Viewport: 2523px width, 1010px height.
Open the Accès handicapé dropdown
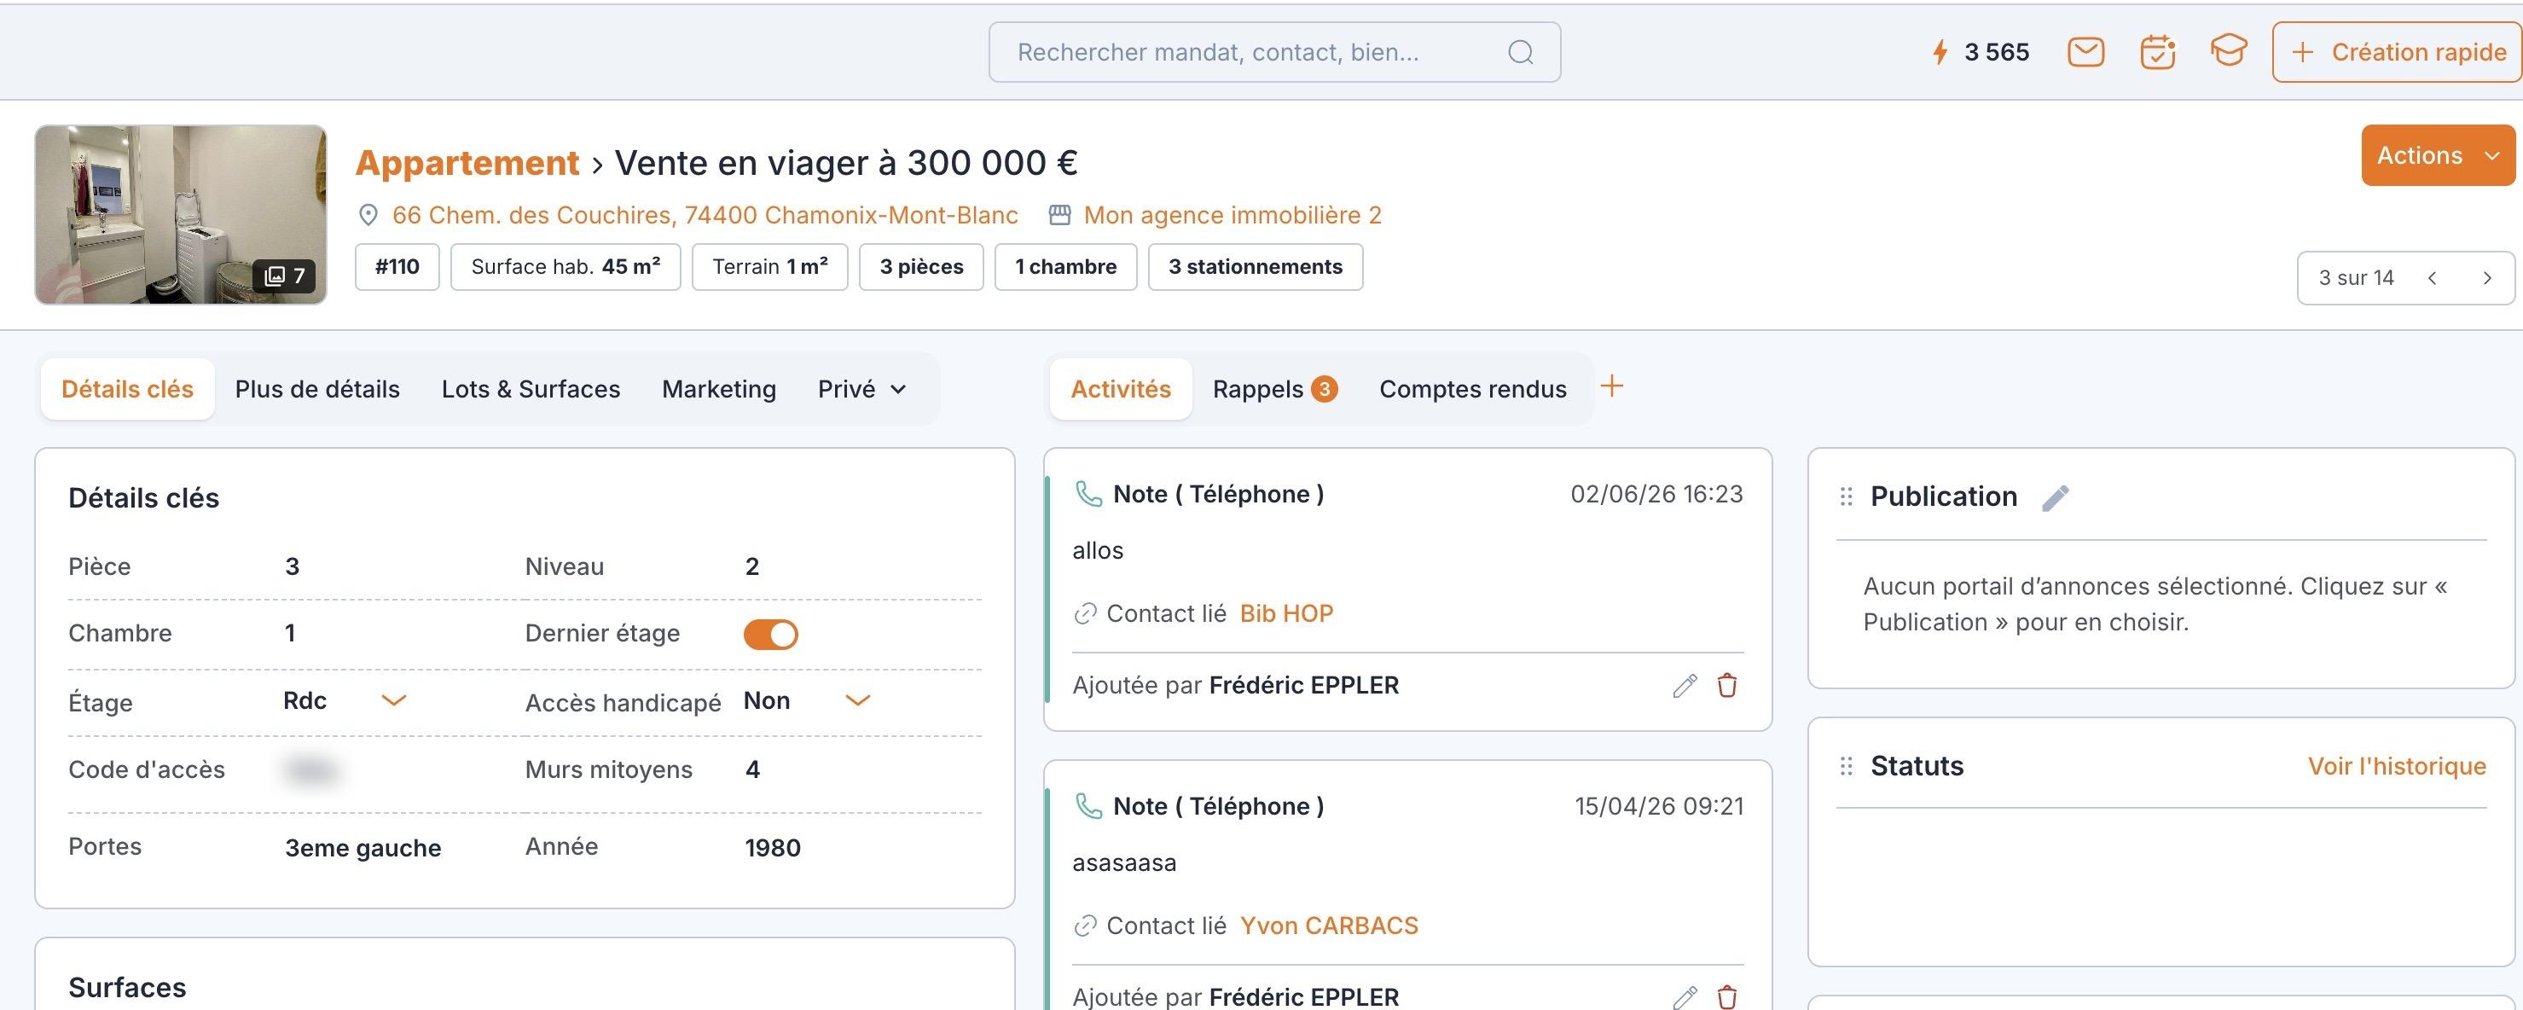[x=807, y=700]
